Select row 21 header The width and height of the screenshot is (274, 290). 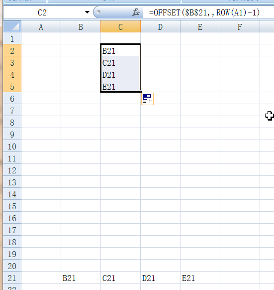pyautogui.click(x=12, y=278)
